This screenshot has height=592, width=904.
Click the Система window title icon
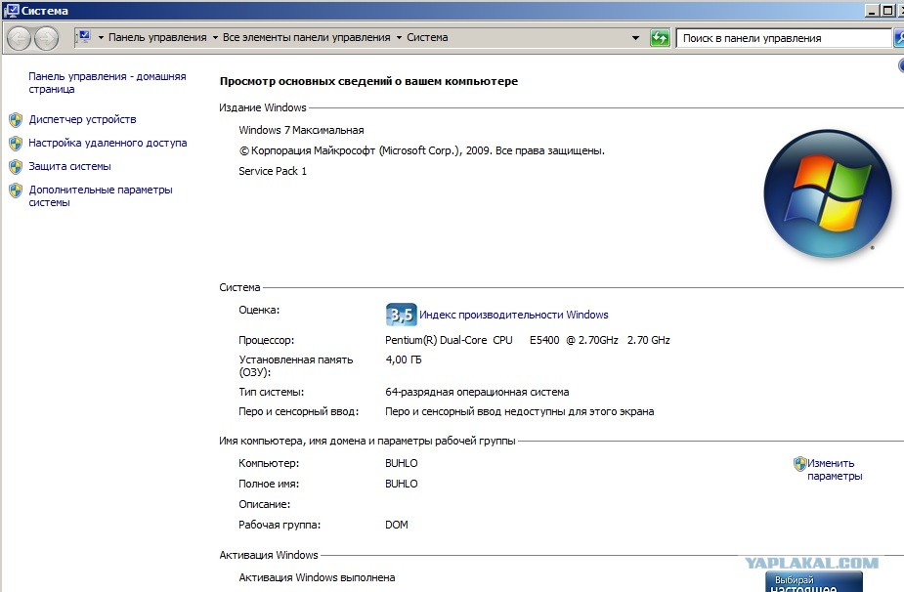pyautogui.click(x=11, y=11)
